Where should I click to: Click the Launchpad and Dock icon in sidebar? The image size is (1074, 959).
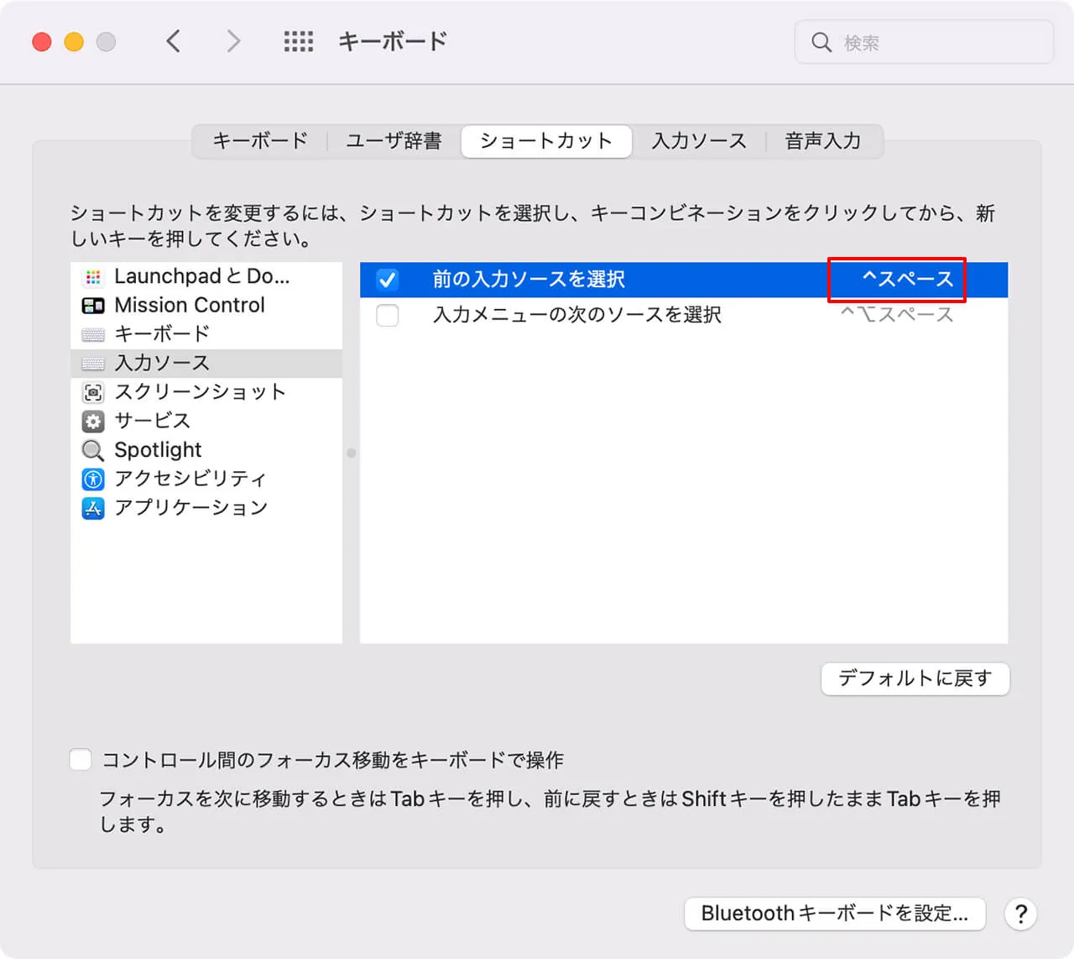(x=93, y=276)
